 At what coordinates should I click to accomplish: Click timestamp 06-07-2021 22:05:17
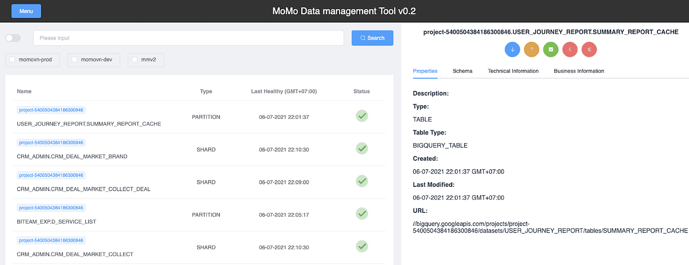[284, 215]
